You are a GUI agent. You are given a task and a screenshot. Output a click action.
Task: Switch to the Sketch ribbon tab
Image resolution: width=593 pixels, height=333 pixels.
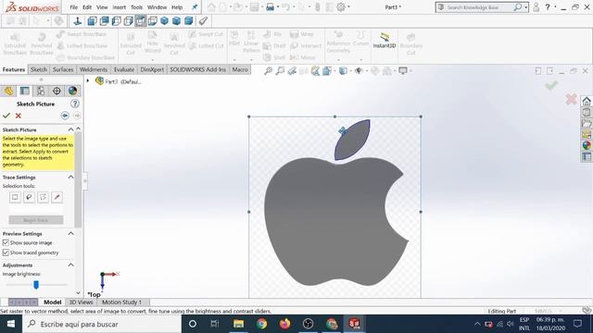[39, 69]
